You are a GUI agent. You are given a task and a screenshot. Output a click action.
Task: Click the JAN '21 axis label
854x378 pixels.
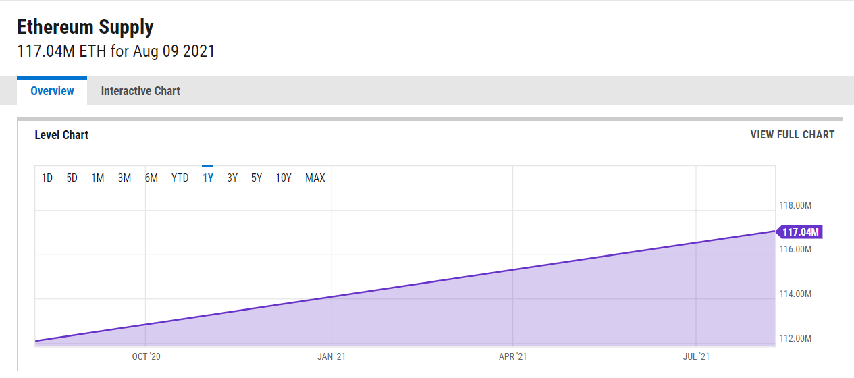tap(331, 356)
